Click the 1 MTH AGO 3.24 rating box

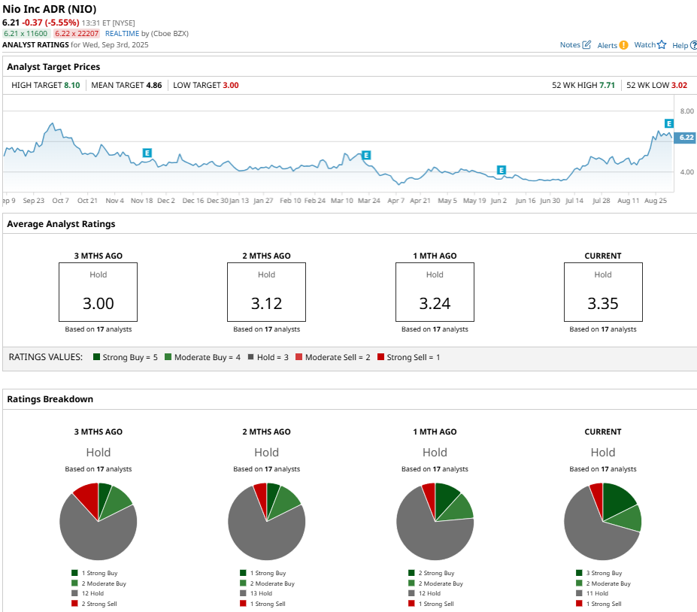click(x=435, y=292)
